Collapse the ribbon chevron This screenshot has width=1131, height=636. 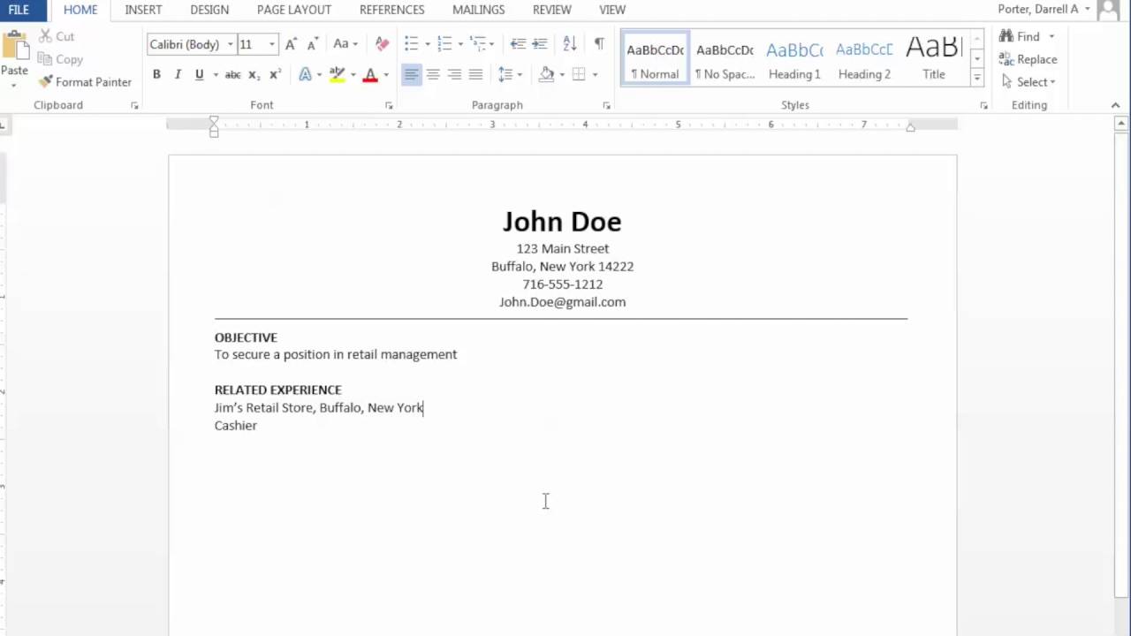1115,105
